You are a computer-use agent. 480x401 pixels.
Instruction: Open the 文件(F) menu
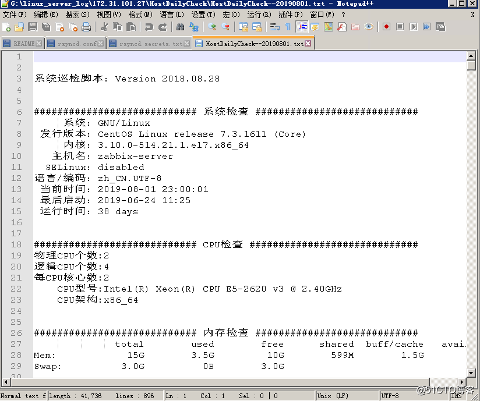tap(15, 15)
